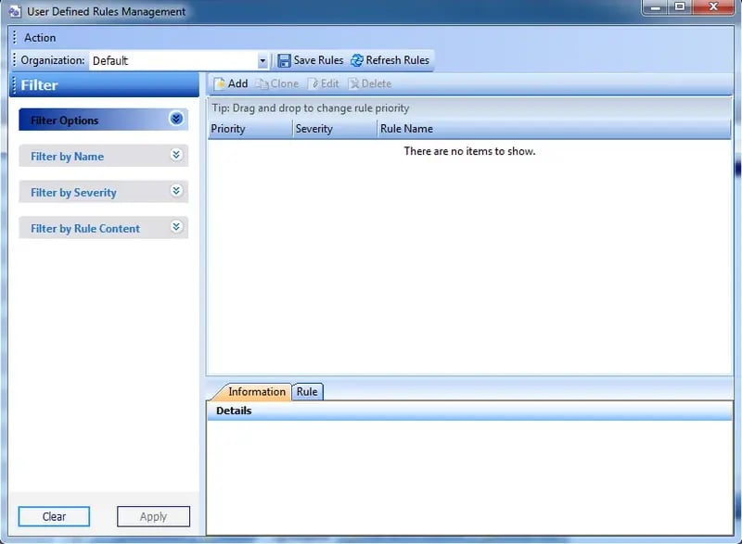Collapse the Filter Options section
The height and width of the screenshot is (544, 742).
176,120
